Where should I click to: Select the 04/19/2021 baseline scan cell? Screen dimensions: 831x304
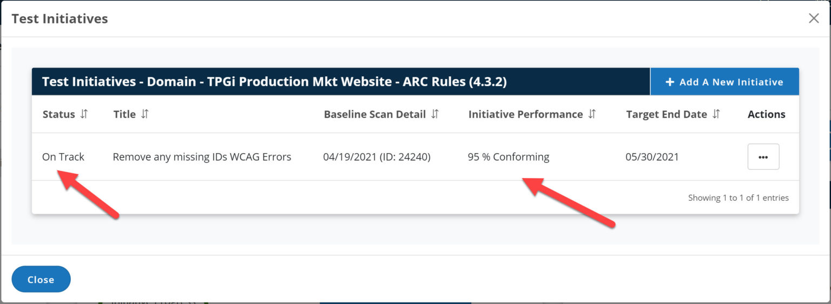(377, 157)
